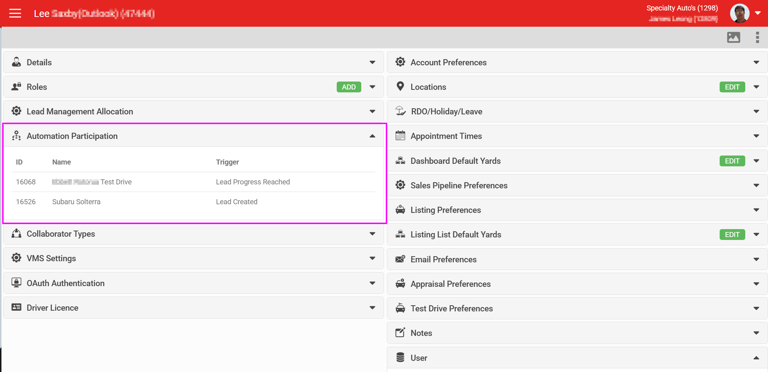Add a new role with ADD button
The image size is (768, 372).
tap(349, 87)
